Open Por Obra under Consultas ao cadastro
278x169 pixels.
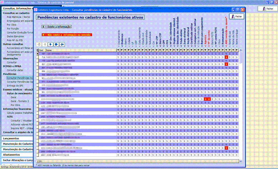point(11,25)
